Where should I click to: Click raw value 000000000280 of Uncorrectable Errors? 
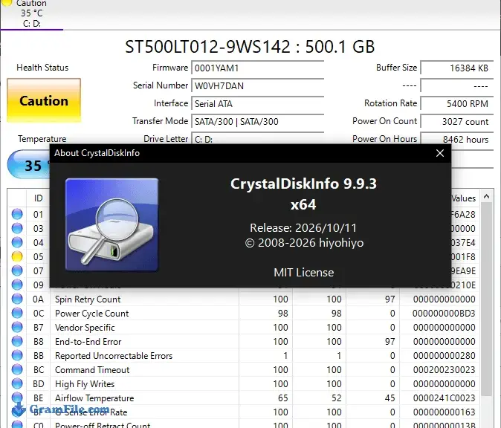(444, 355)
